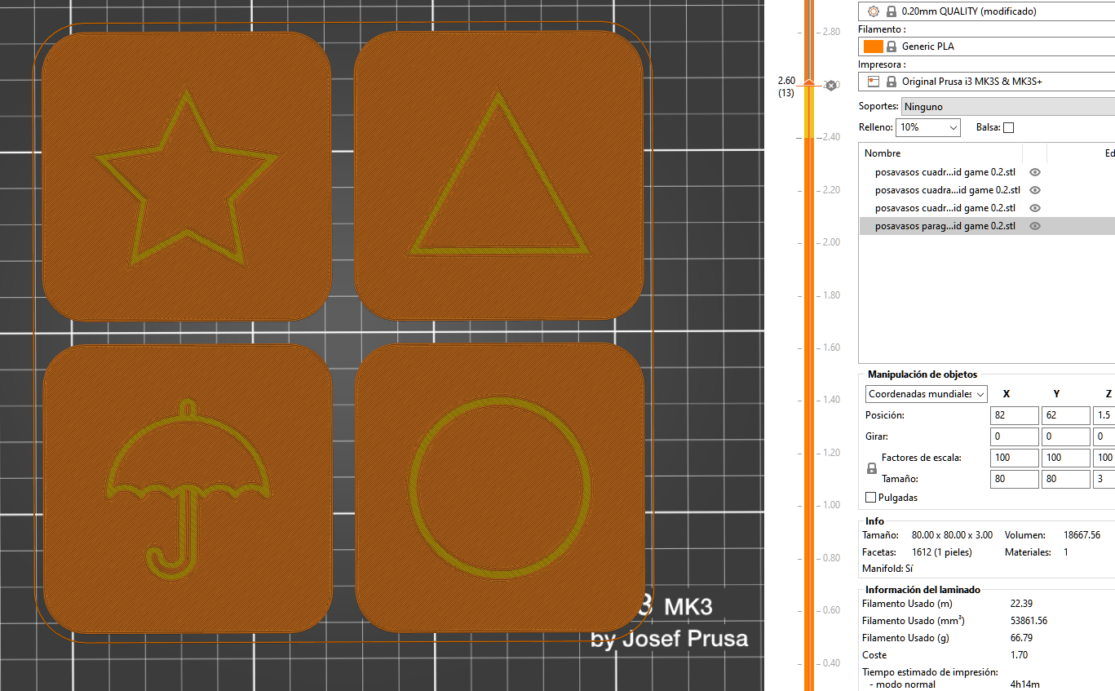Select the posavasos cuadra...id game 0.2.stl row
Screen dimensions: 1115x691
987,190
